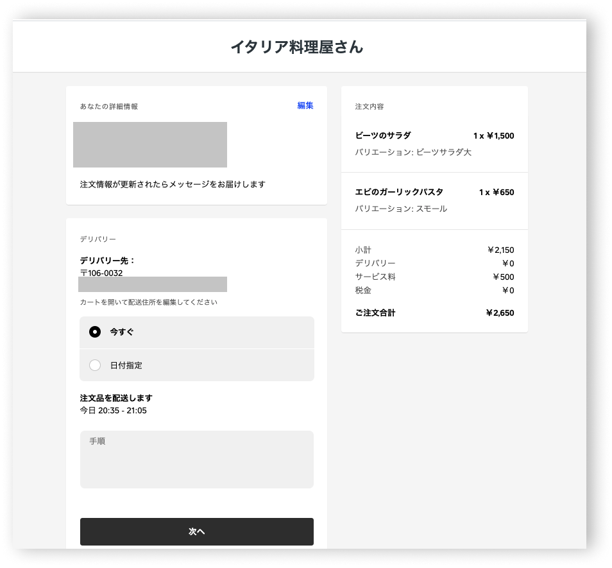This screenshot has width=612, height=568.
Task: Click the サービス料 ¥500 amount
Action: pos(504,277)
